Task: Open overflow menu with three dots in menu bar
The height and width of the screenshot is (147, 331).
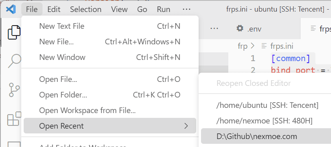Action: point(187,9)
